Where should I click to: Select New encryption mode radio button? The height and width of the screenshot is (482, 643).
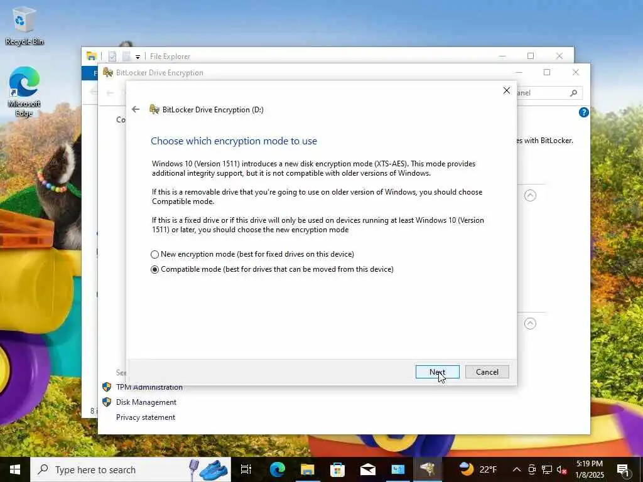tap(154, 255)
